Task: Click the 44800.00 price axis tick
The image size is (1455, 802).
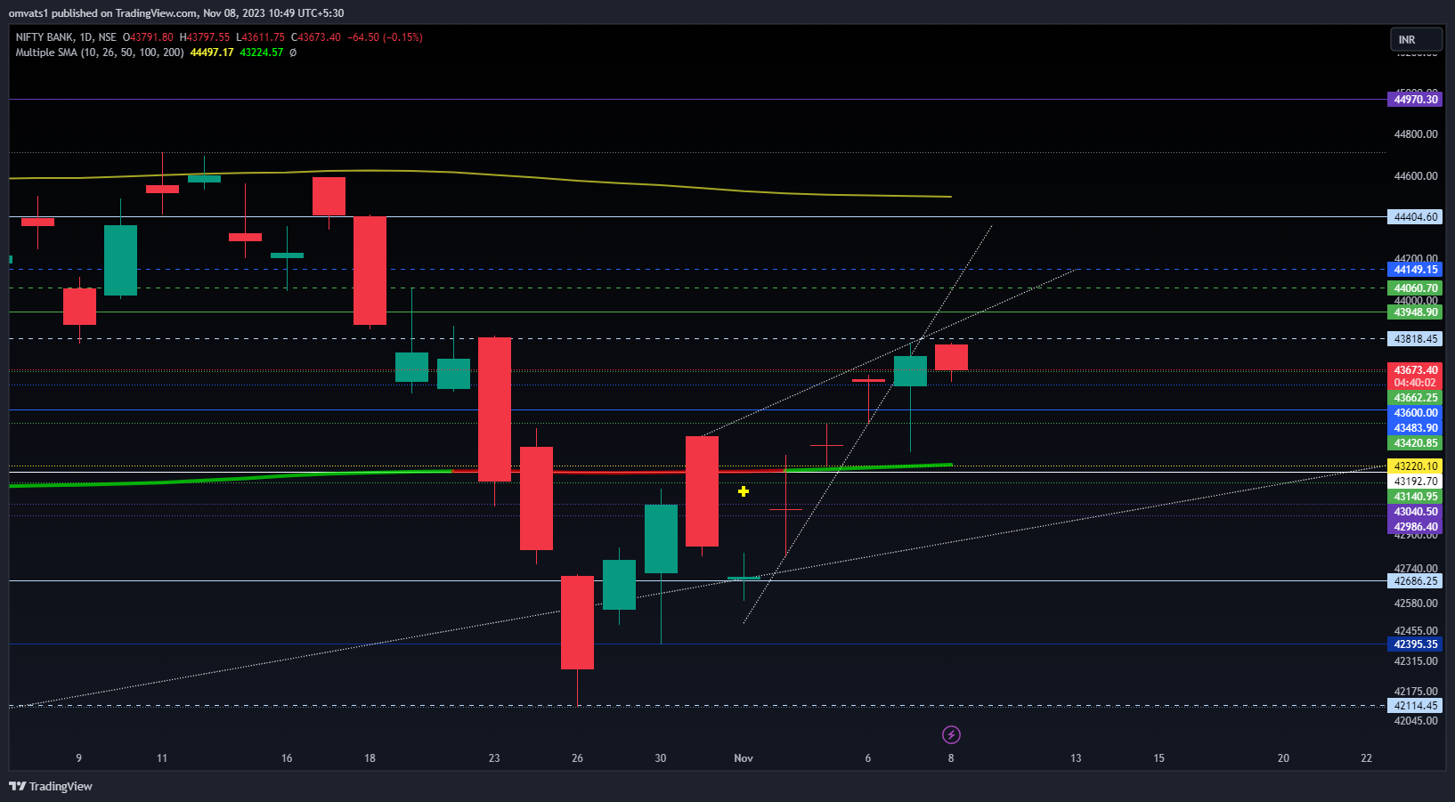Action: tap(1416, 134)
